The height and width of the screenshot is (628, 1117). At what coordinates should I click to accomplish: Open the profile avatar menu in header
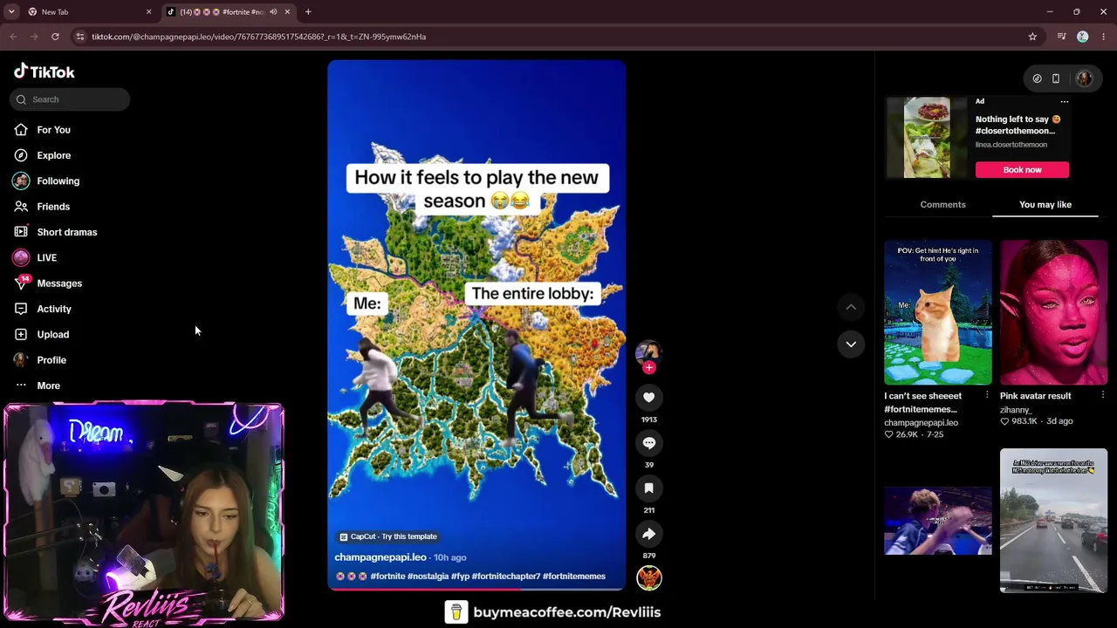(x=1084, y=78)
